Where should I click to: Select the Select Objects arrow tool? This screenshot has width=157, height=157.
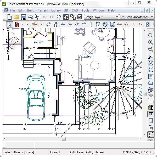(9, 24)
